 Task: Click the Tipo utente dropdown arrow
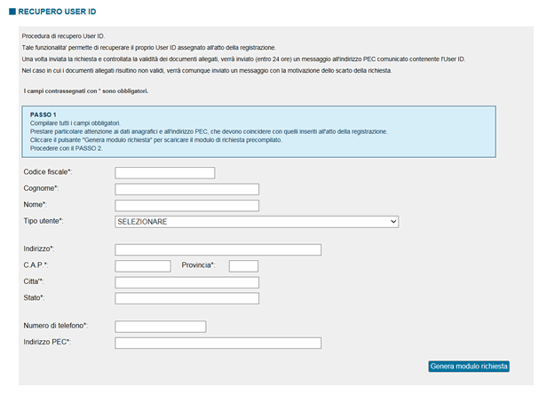[x=393, y=222]
